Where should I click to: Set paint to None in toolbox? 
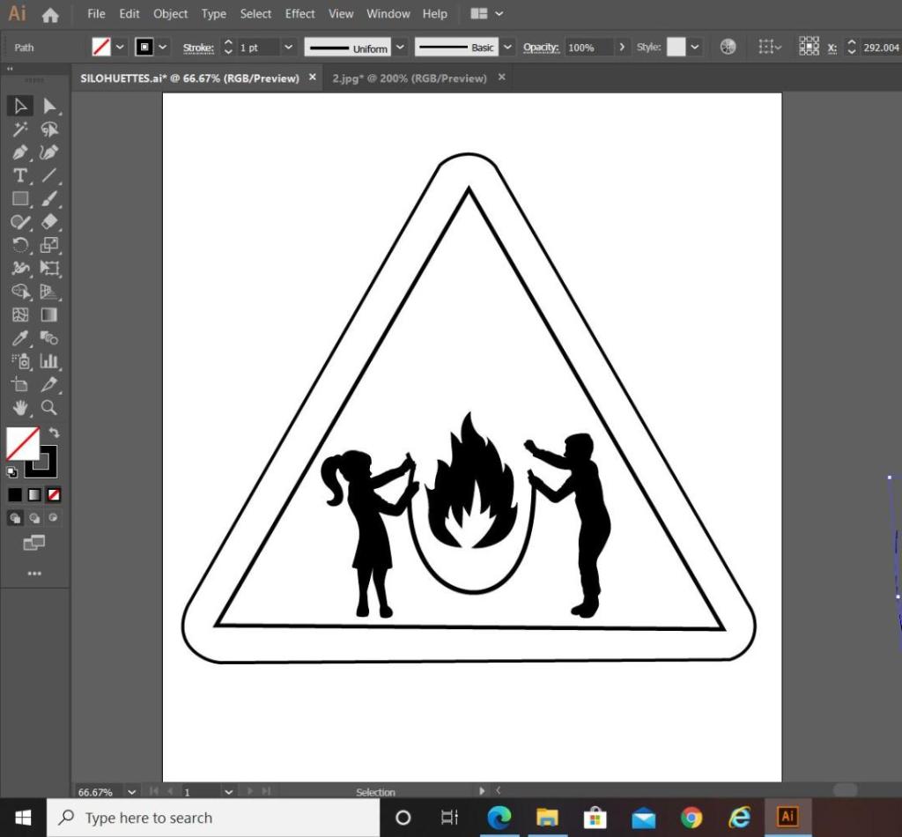[54, 495]
